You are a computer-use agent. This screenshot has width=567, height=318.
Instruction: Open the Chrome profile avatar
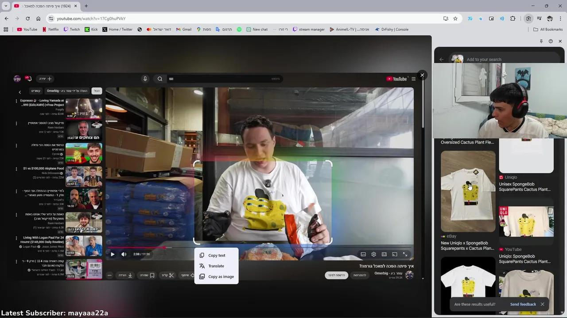[550, 19]
